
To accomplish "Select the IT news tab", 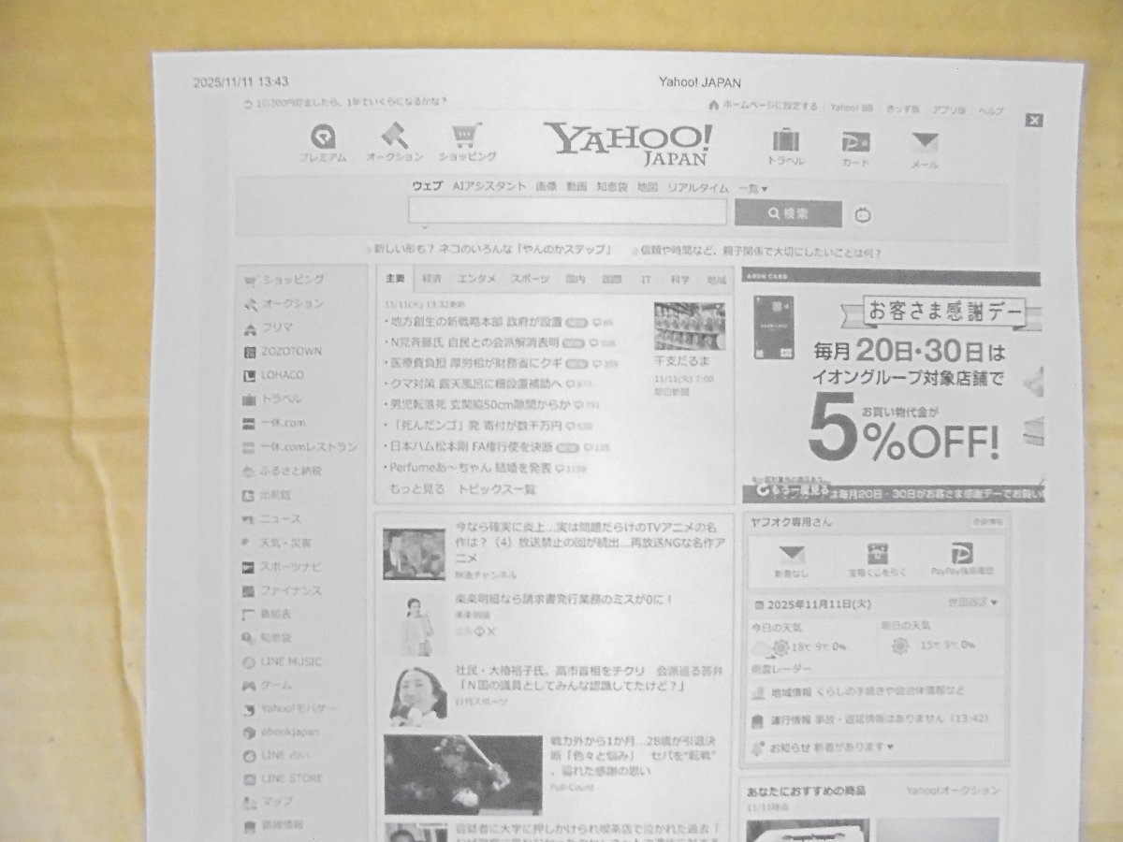I will click(x=646, y=279).
